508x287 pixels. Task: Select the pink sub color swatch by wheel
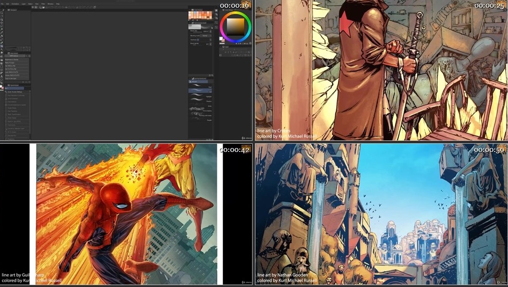[224, 40]
